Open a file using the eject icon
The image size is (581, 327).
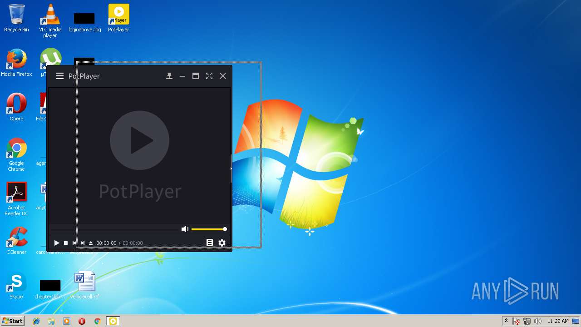click(91, 243)
